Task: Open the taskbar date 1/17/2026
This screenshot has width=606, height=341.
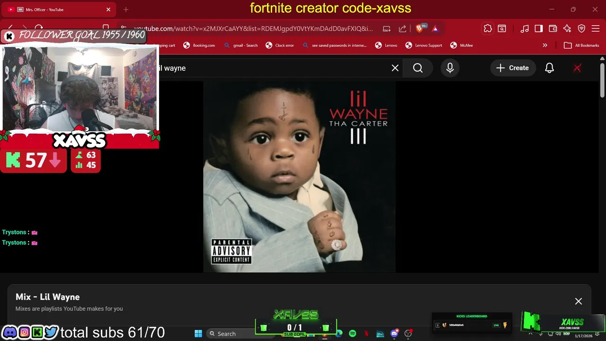Action: pos(583,336)
